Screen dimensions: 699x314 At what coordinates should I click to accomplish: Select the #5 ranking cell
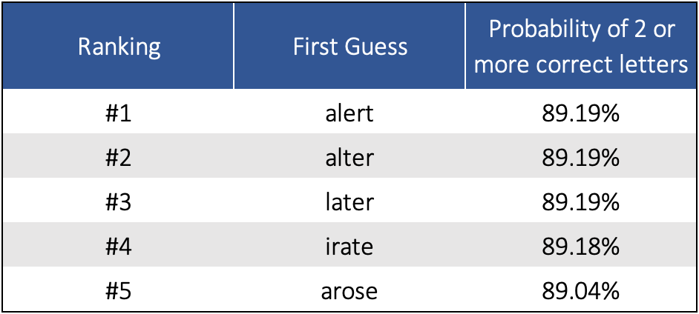click(x=119, y=291)
